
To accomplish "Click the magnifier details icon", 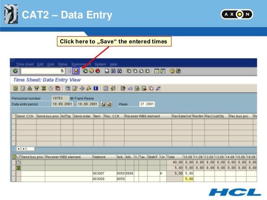I will click(x=68, y=89).
